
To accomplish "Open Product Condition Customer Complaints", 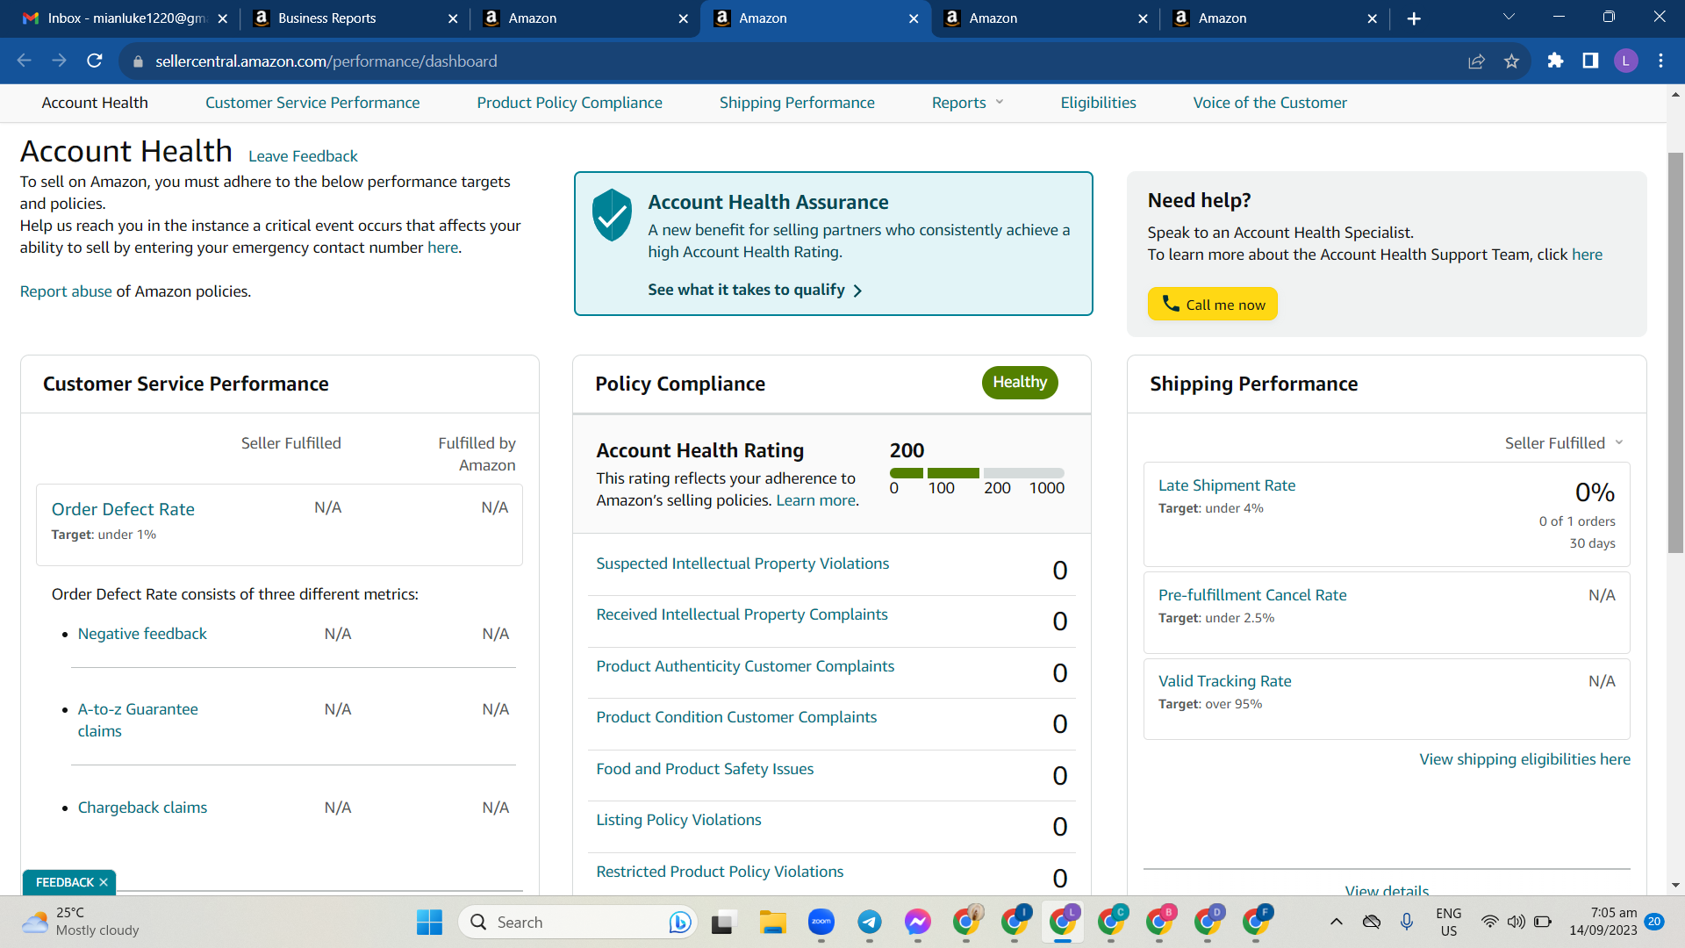I will 736,717.
